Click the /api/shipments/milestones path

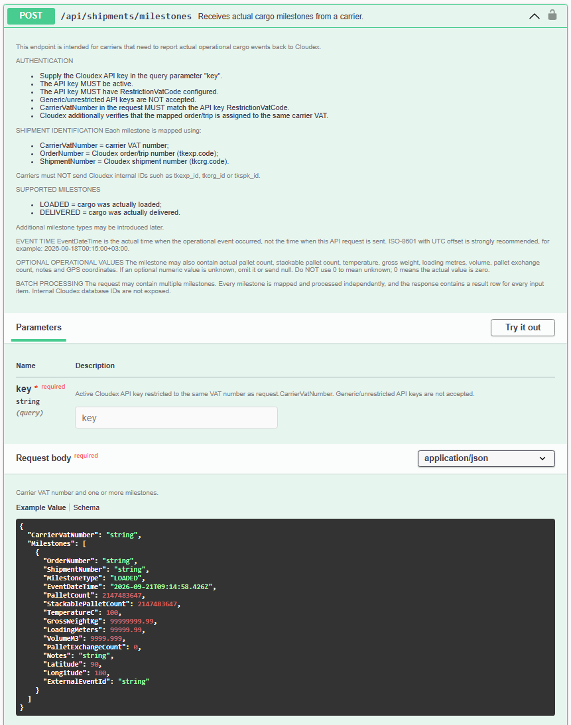tap(126, 16)
